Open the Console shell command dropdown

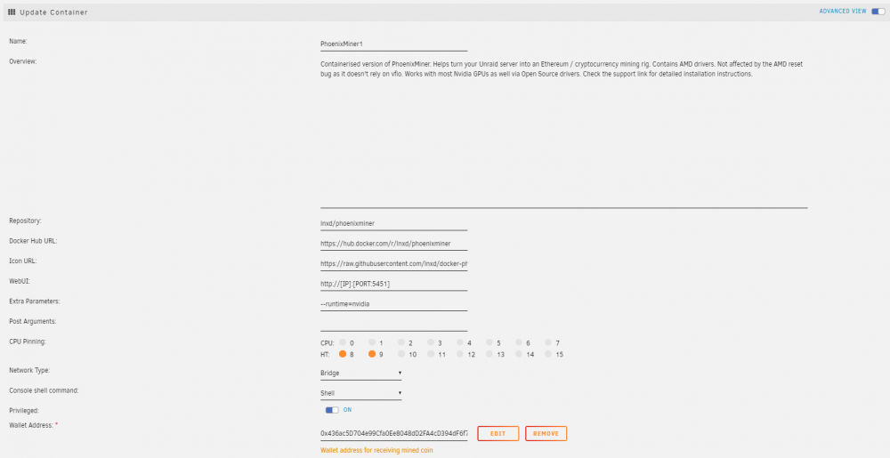click(x=361, y=393)
